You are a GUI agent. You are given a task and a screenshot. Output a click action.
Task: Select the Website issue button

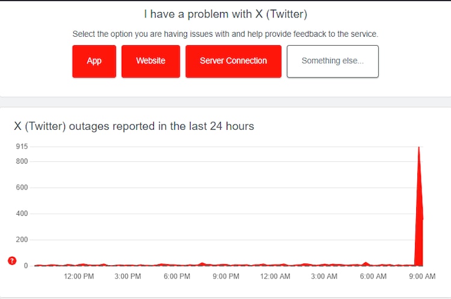(x=150, y=61)
